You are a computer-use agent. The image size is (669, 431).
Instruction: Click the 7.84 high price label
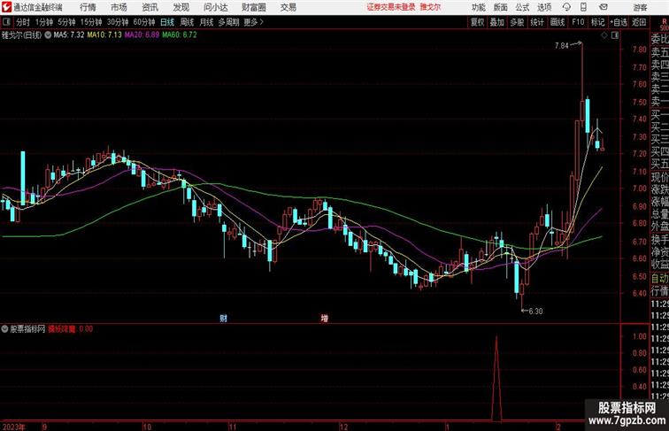click(562, 46)
